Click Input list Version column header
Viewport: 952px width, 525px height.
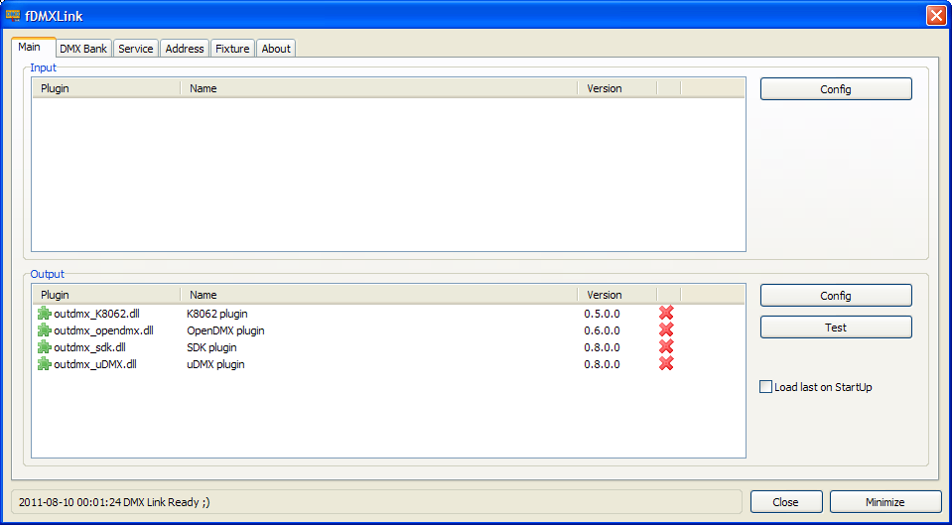click(616, 88)
